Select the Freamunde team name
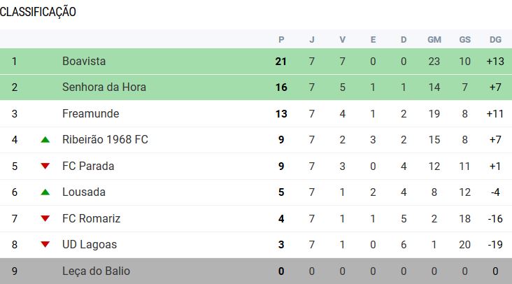This screenshot has height=284, width=512. 90,113
